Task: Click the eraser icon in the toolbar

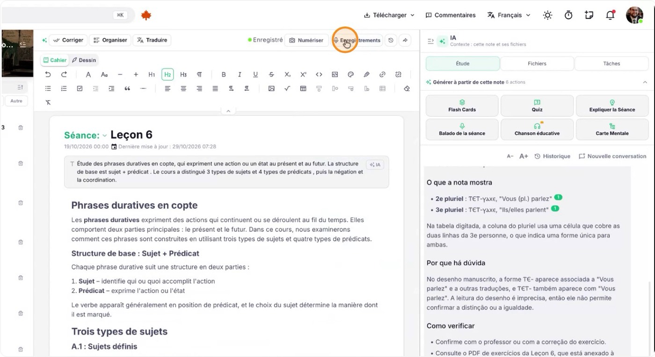Action: 407,88
